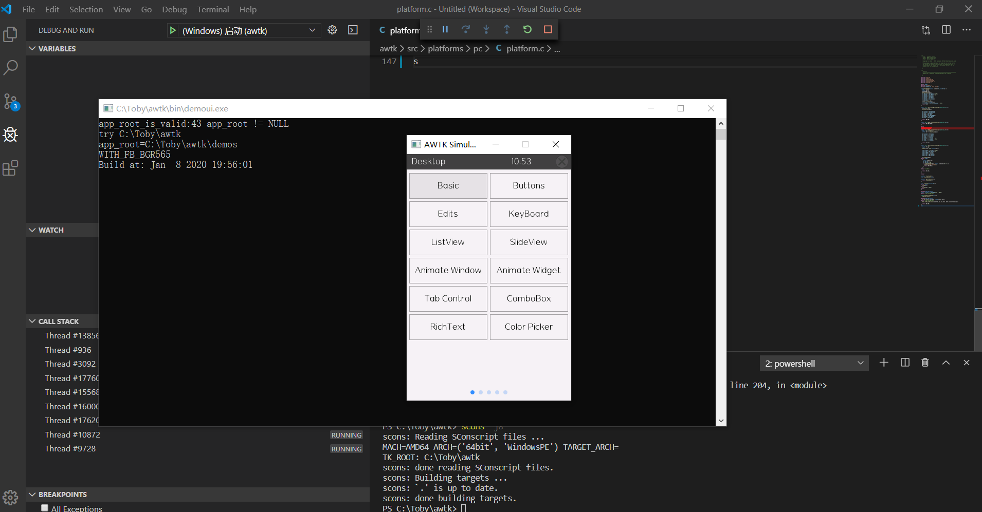Viewport: 982px width, 512px height.
Task: Open the Debug view bug icon
Action: (x=10, y=135)
